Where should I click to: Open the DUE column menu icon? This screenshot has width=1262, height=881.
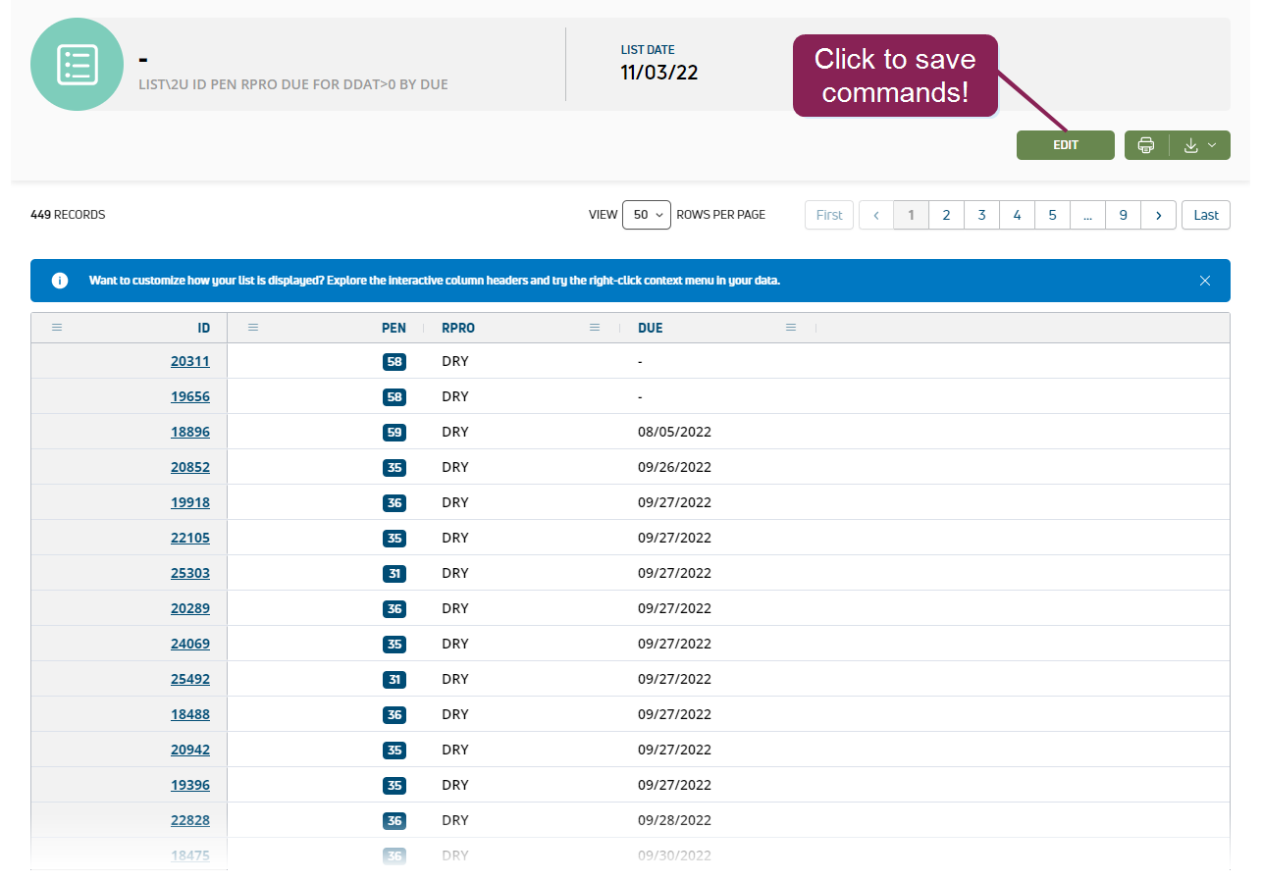(x=791, y=328)
